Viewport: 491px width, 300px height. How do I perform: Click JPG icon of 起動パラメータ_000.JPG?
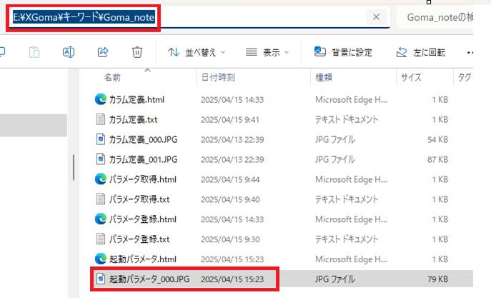coord(101,279)
